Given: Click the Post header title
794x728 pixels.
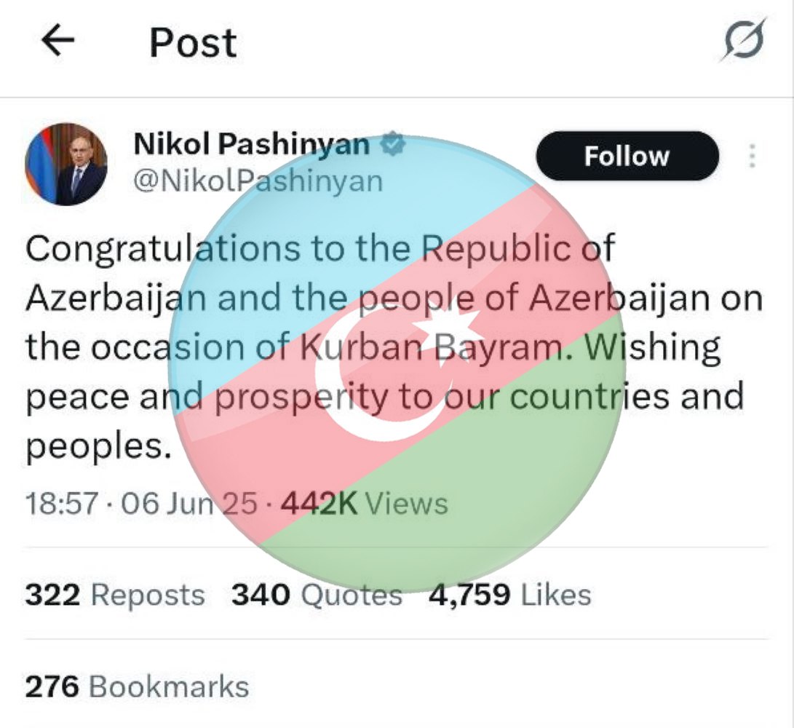Looking at the screenshot, I should click(193, 42).
